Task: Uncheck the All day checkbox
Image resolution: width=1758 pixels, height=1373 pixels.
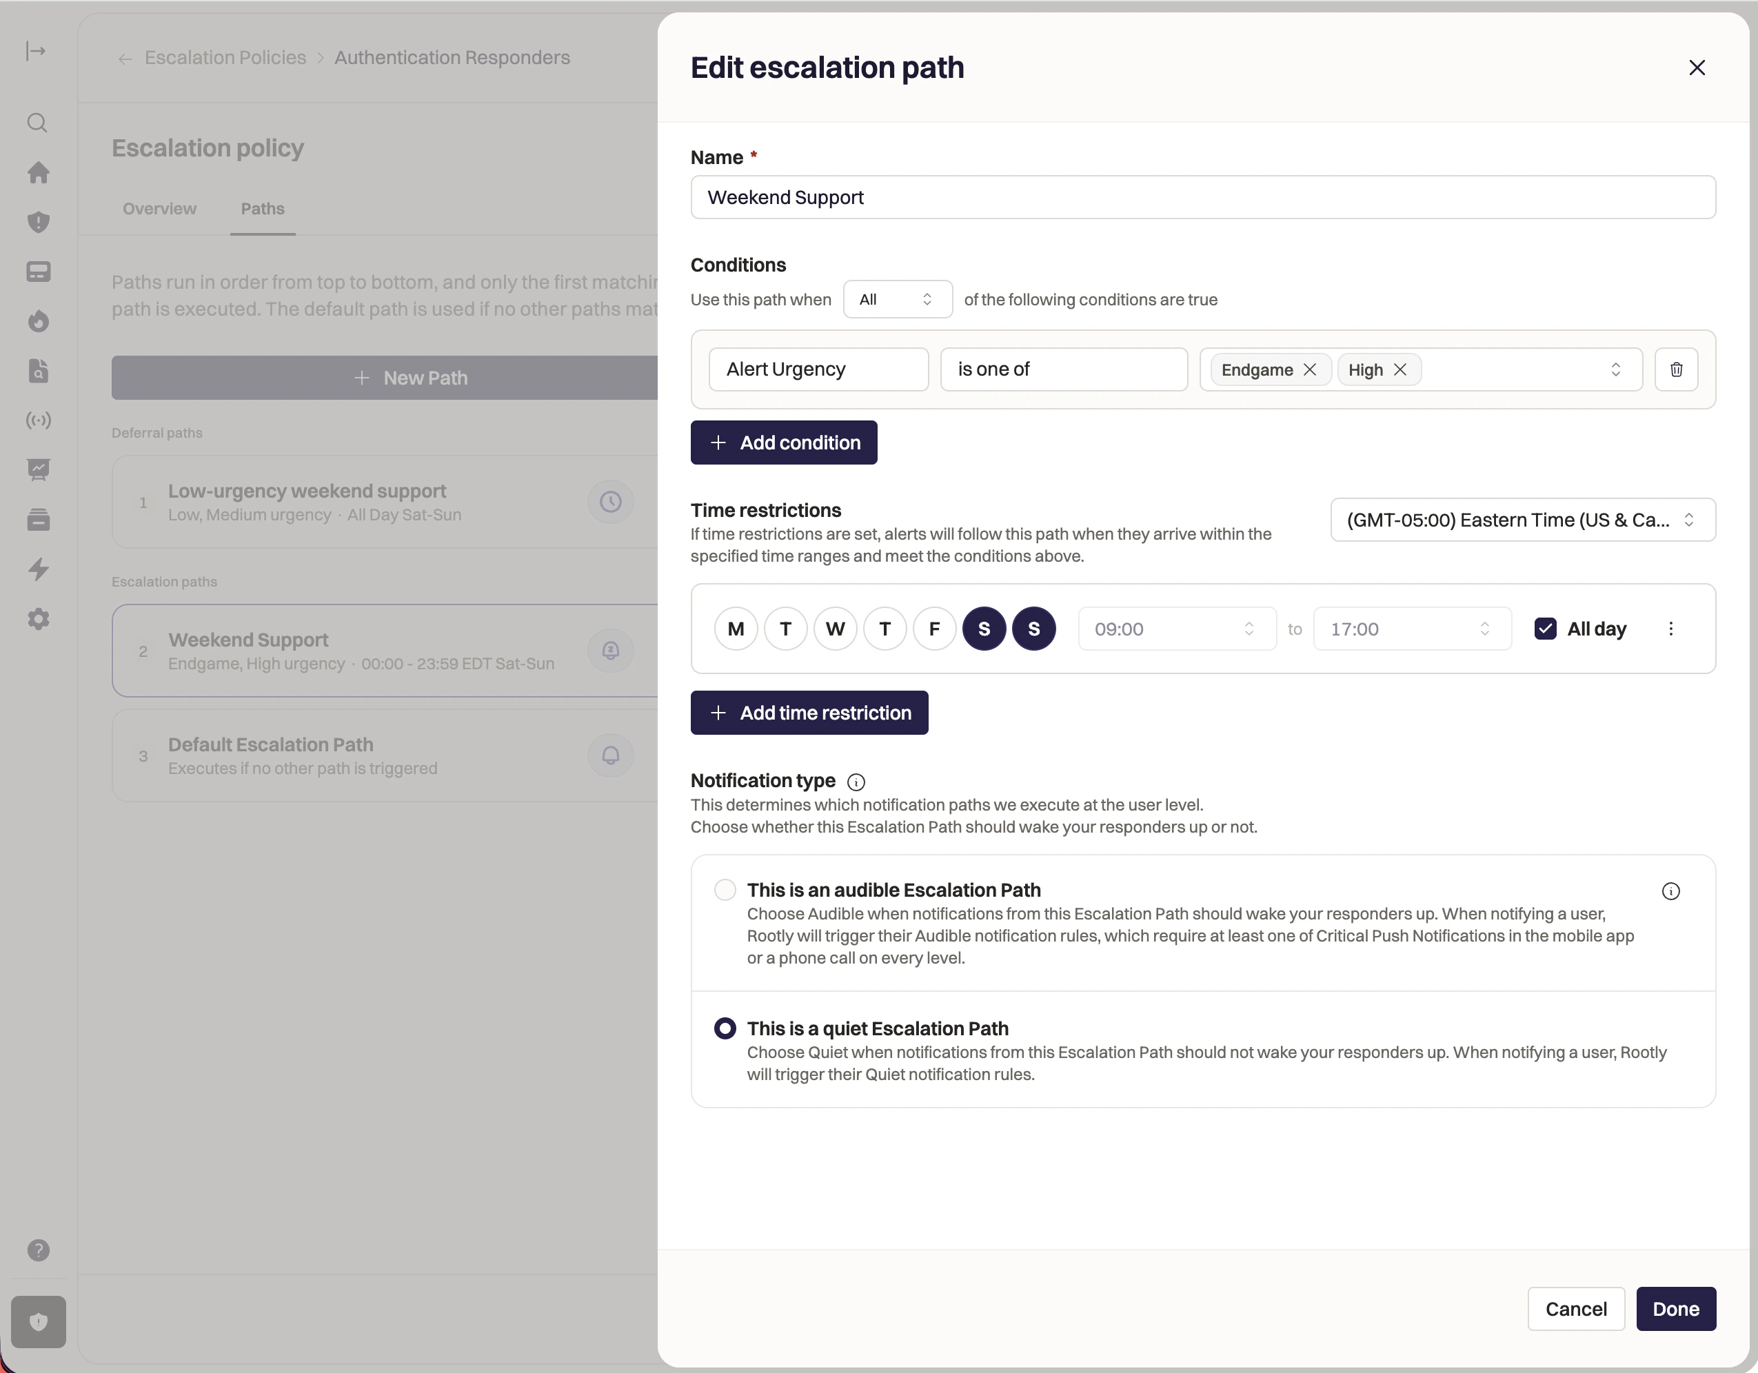Action: [1545, 629]
